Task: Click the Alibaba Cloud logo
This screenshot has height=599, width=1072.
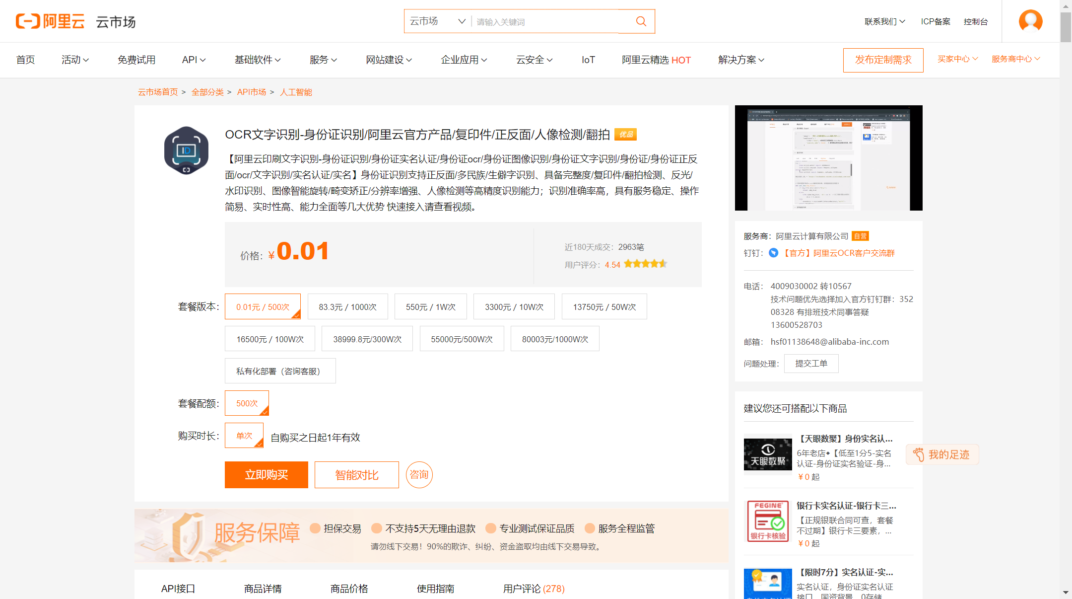Action: [50, 21]
